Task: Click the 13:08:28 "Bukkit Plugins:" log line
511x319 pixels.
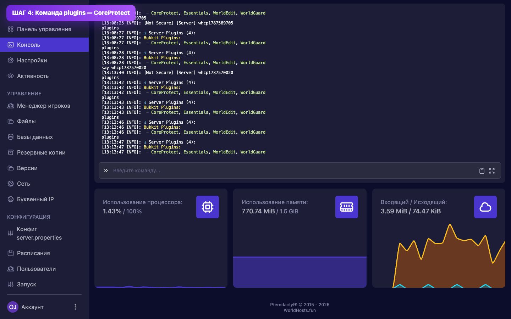Action: pyautogui.click(x=141, y=58)
